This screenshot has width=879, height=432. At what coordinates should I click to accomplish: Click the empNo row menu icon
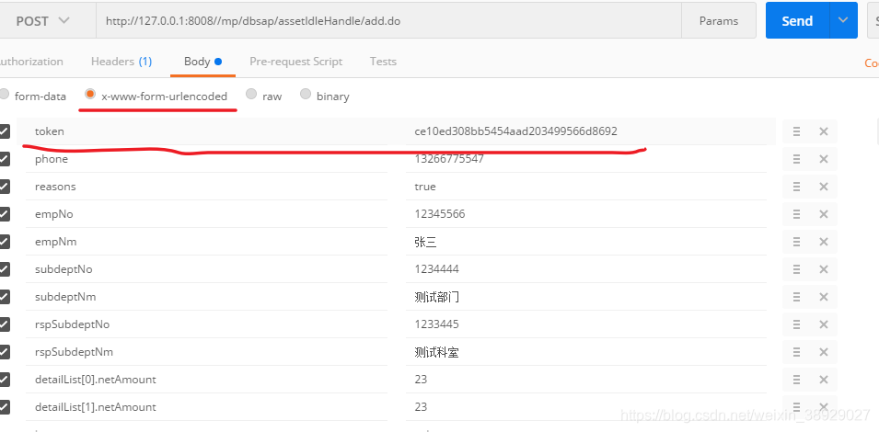pyautogui.click(x=796, y=214)
